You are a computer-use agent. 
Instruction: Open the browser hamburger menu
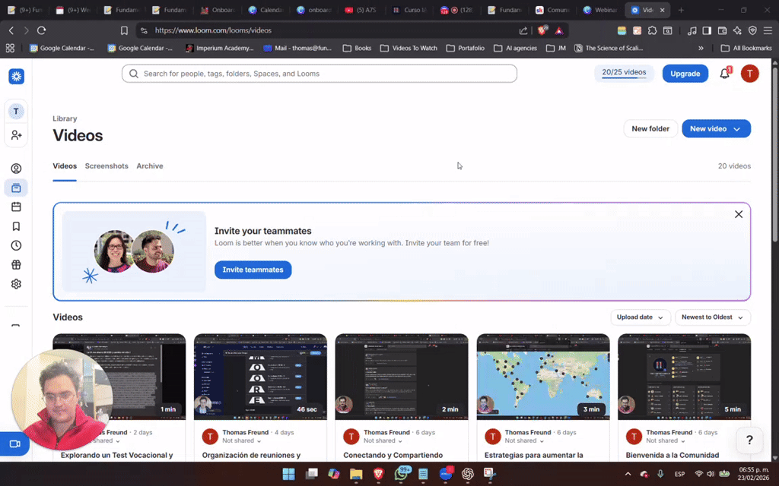768,30
